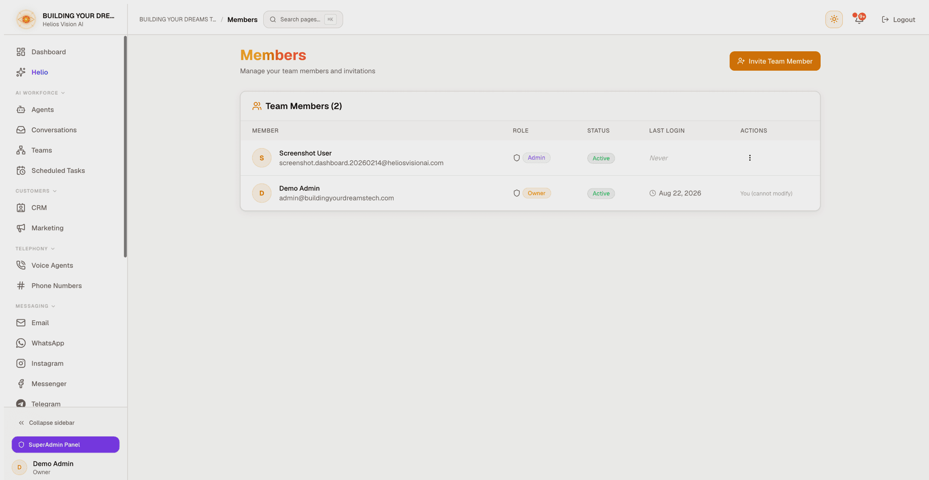Click Screenshot User's S avatar
The width and height of the screenshot is (929, 480).
pos(262,158)
